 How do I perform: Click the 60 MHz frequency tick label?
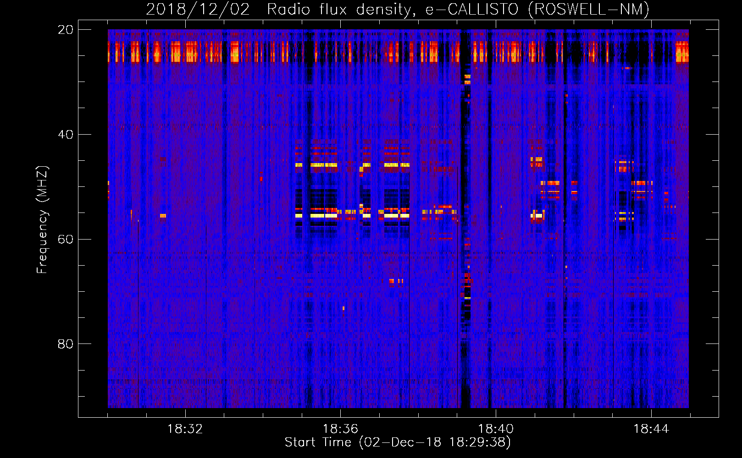pyautogui.click(x=66, y=240)
